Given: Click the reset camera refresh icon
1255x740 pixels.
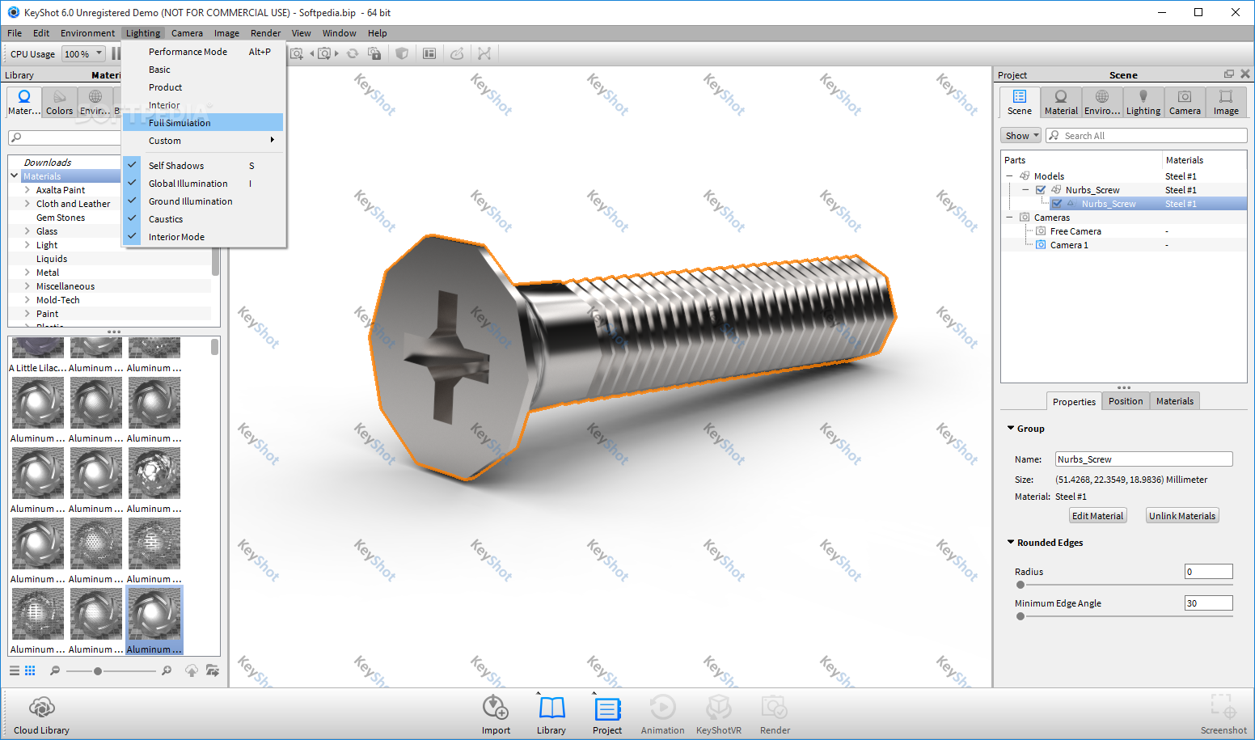Looking at the screenshot, I should click(x=353, y=53).
